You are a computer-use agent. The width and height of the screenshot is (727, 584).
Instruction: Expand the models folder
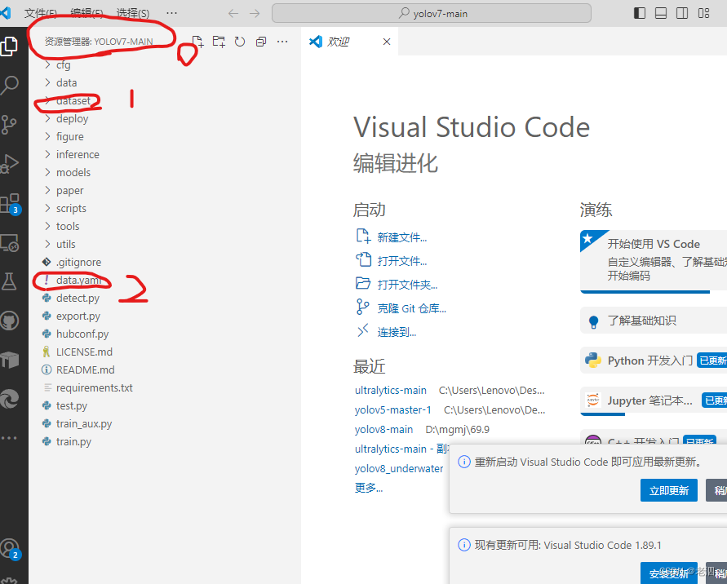[x=165, y=172]
